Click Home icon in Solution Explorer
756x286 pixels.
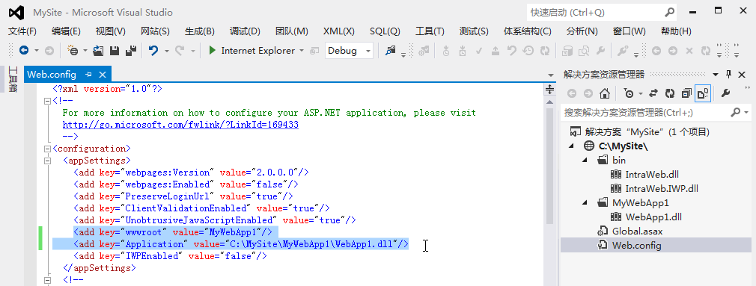[605, 93]
